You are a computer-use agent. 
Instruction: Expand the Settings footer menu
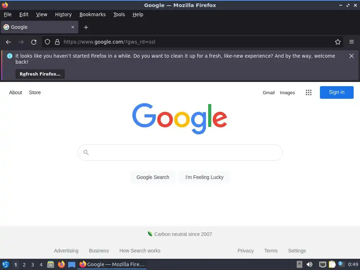click(297, 251)
